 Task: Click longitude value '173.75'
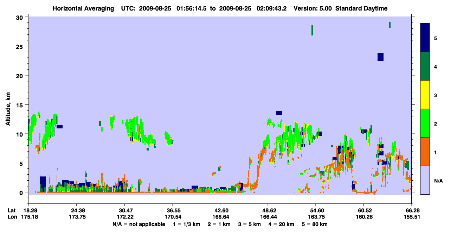click(77, 217)
